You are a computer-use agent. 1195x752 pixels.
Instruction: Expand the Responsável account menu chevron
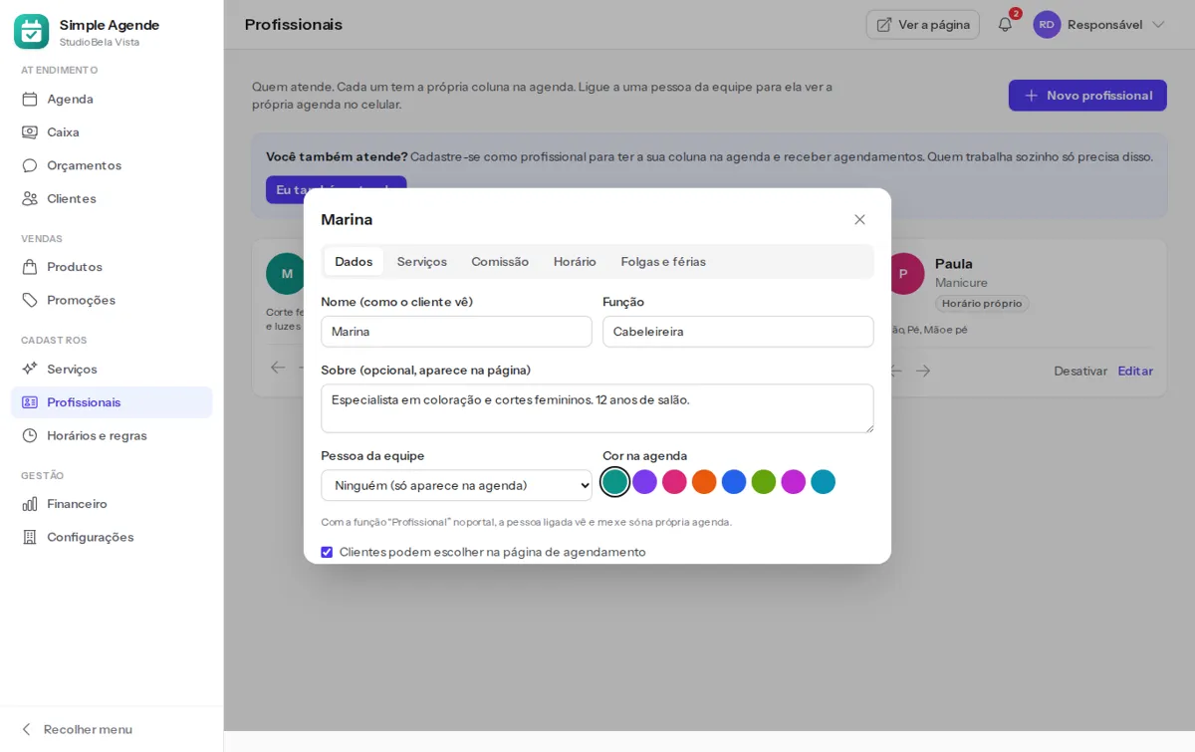click(1158, 24)
